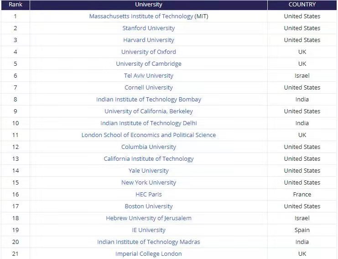
Task: Open the University of Cambridge link
Action: (149, 63)
